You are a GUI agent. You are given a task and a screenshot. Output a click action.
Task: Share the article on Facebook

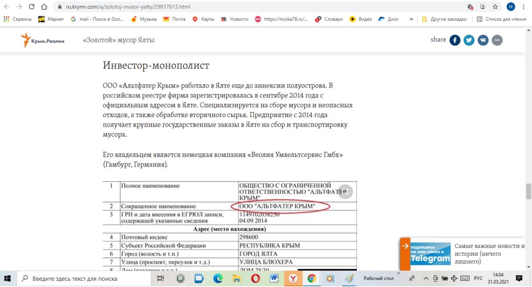coord(455,40)
